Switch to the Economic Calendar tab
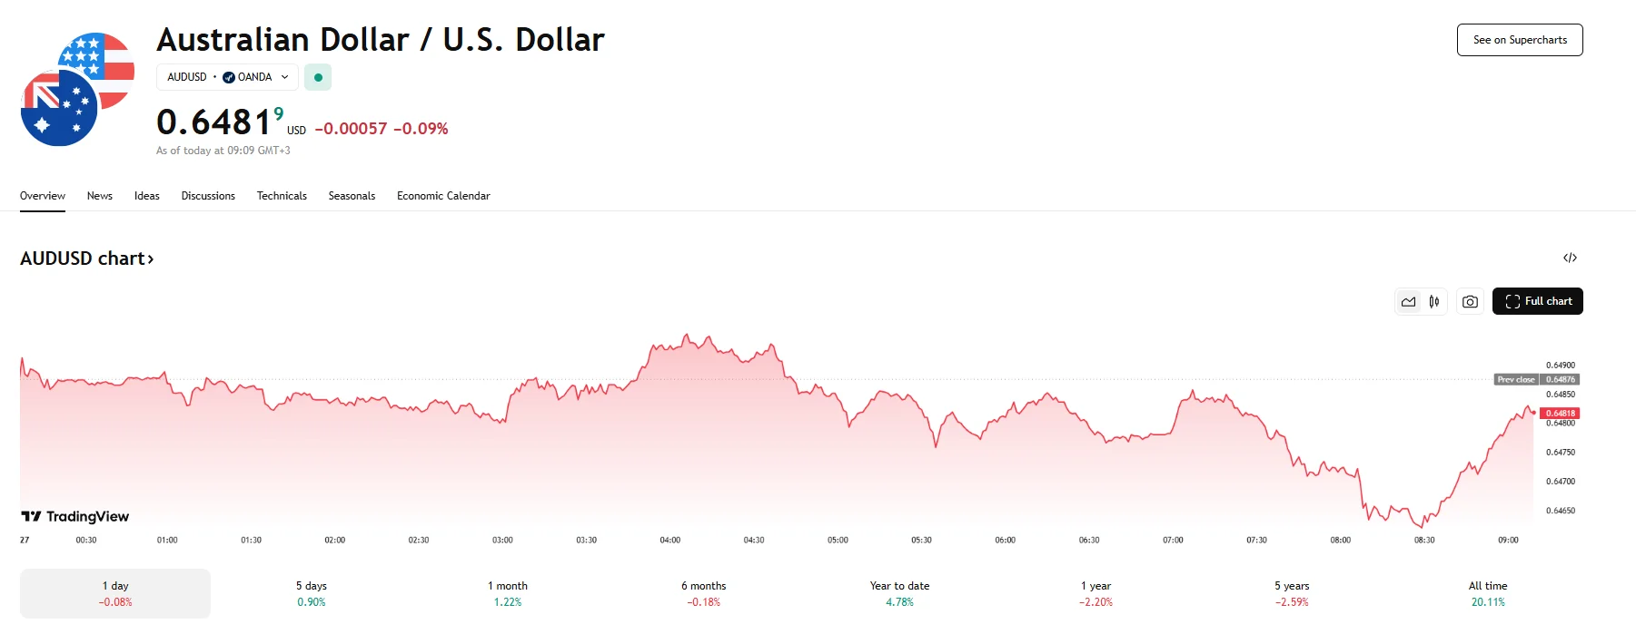 (443, 196)
